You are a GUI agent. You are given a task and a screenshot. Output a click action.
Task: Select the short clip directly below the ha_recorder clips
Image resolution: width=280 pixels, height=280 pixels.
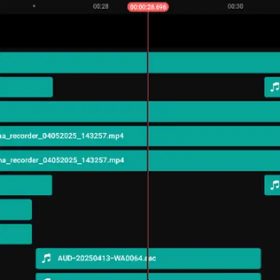pos(26,185)
